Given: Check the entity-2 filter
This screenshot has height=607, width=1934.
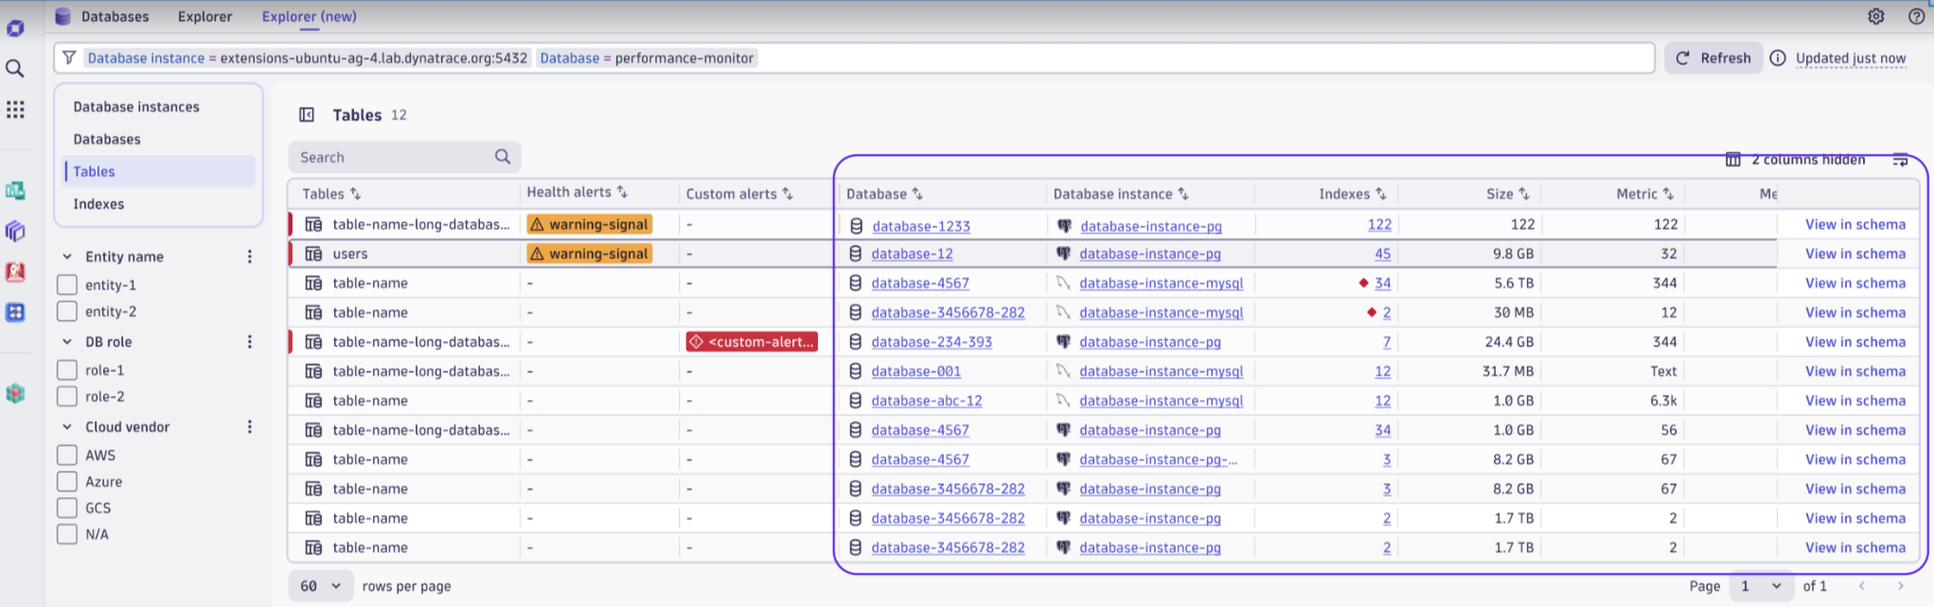Looking at the screenshot, I should (67, 311).
